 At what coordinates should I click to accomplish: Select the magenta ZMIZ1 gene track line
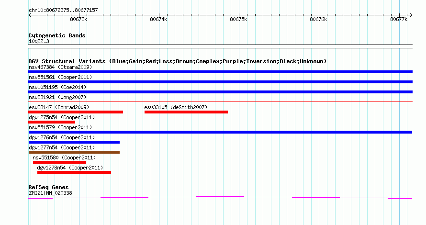click(220, 197)
